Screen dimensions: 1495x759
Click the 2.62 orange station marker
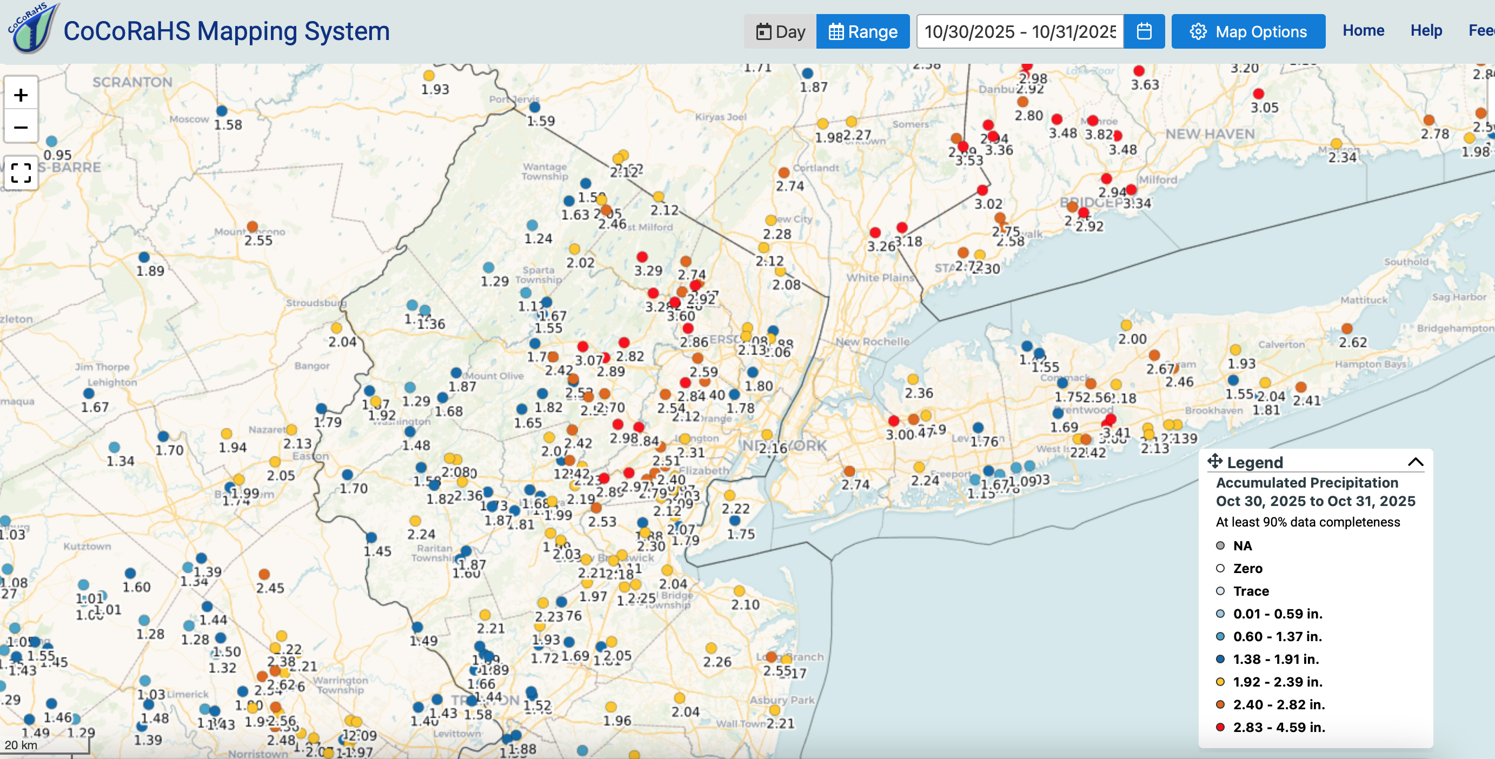(1347, 329)
